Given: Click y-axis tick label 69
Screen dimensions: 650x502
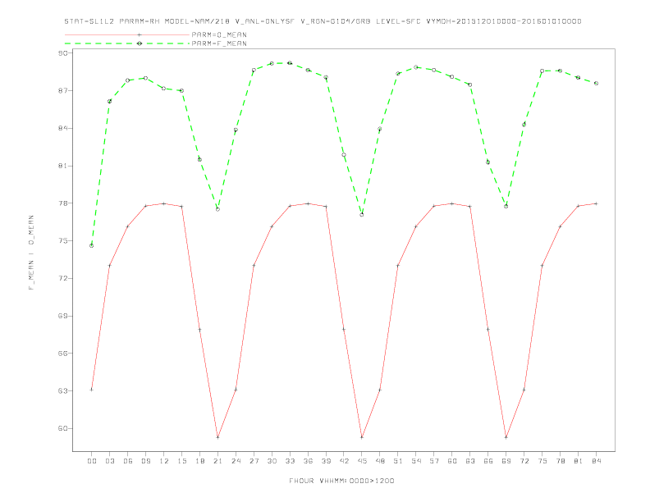Looking at the screenshot, I should click(x=63, y=316).
